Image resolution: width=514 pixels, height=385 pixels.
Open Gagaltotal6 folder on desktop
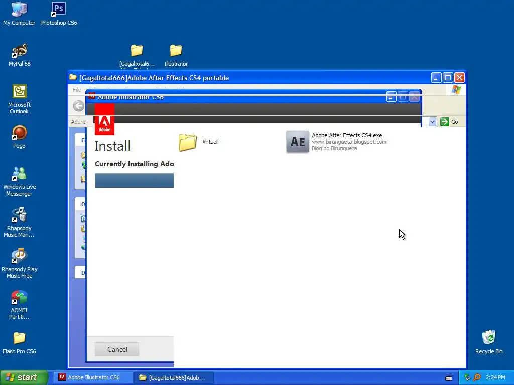point(137,55)
